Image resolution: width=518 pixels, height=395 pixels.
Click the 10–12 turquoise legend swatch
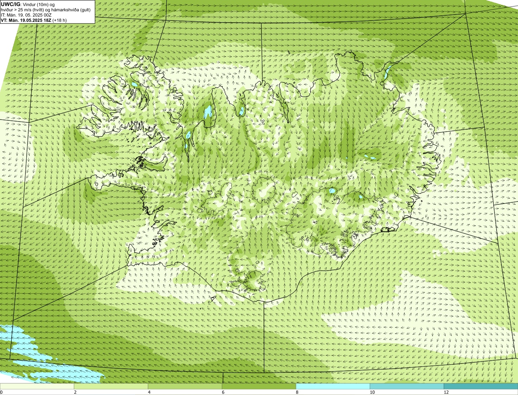point(407,387)
